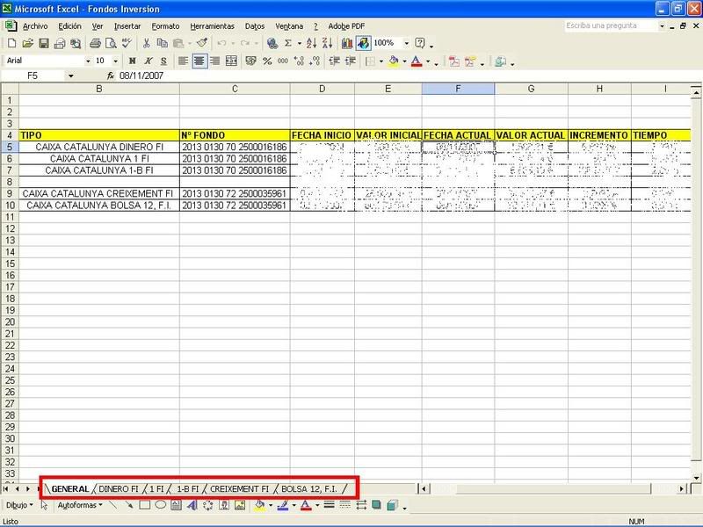This screenshot has height=527, width=703.
Task: Open the font size dropdown
Action: [115, 61]
